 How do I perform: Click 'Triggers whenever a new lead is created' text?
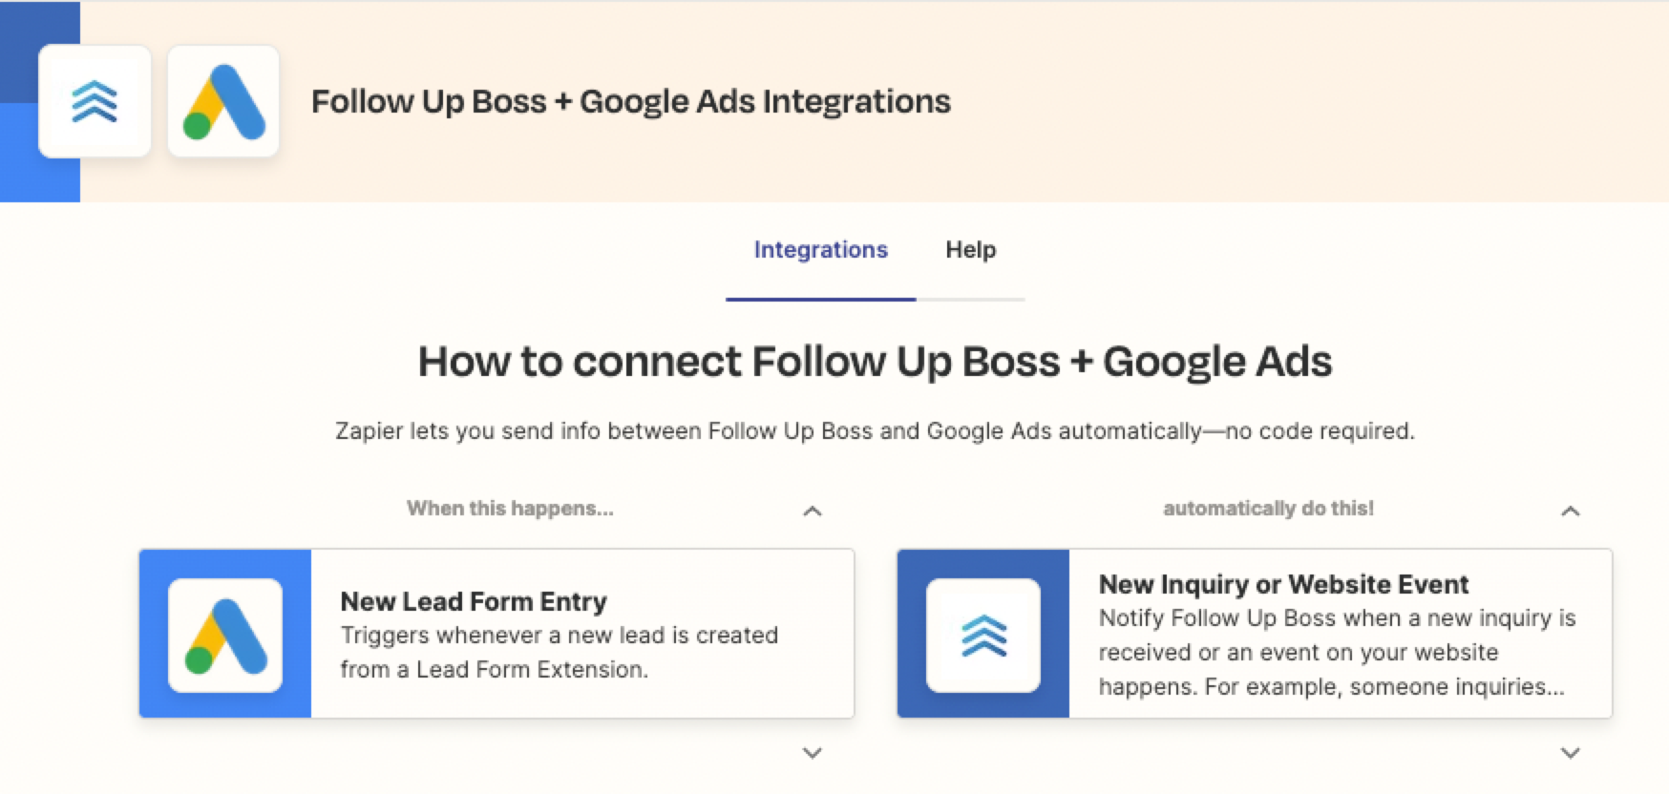click(x=560, y=653)
